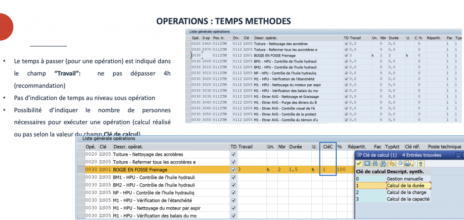464x220 pixels.
Task: Confirm selection with the green checkmark icon
Action: coord(359,163)
